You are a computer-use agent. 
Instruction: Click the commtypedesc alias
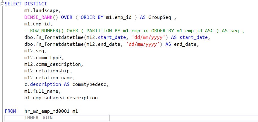pyautogui.click(x=89, y=84)
